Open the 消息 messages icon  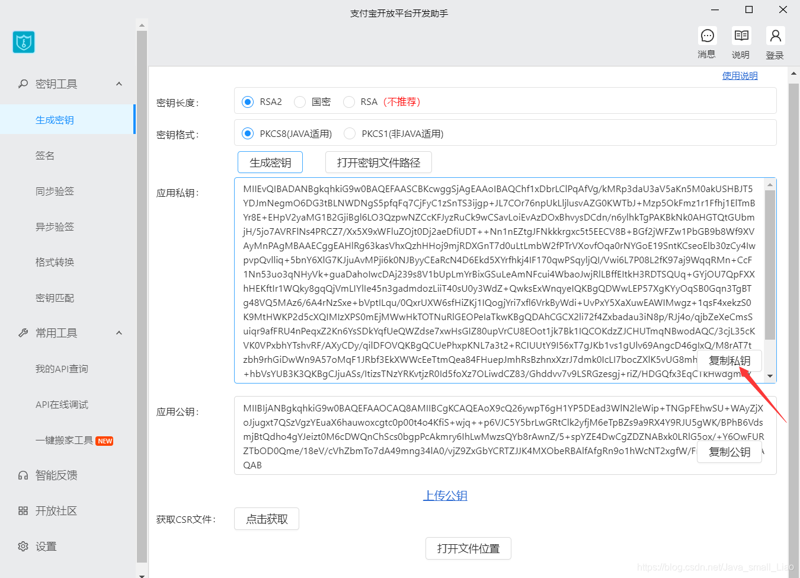(x=707, y=36)
